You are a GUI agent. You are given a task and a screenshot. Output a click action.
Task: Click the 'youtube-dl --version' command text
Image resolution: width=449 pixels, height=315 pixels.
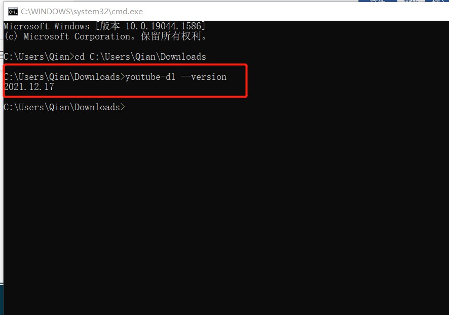176,77
